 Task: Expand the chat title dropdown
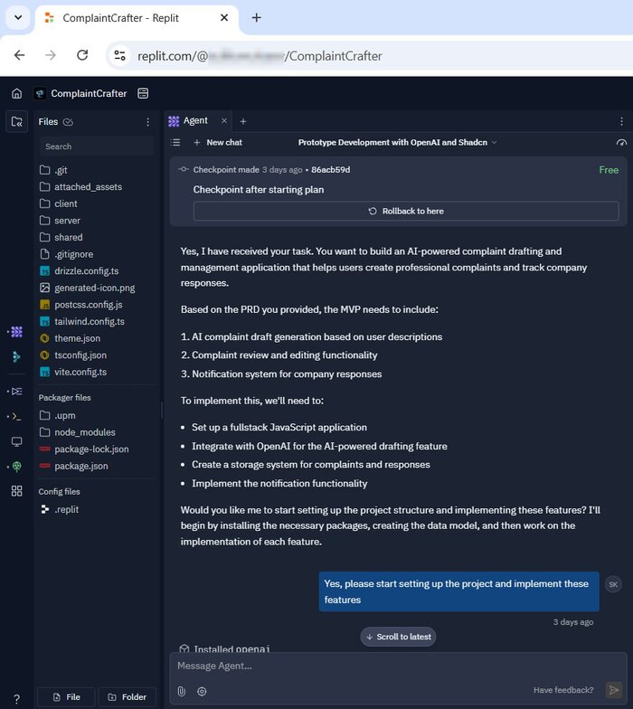[x=398, y=142]
